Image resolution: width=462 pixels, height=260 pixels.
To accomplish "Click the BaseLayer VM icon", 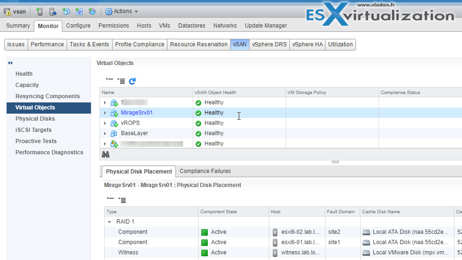I will click(114, 133).
